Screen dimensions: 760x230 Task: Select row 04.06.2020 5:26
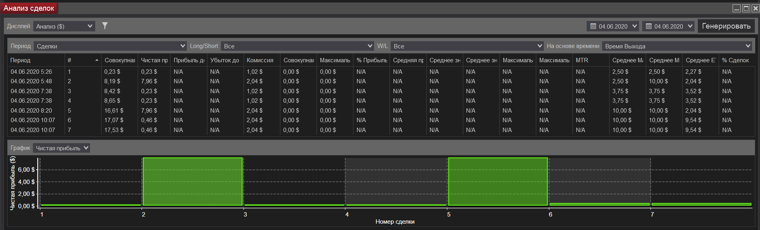[x=381, y=72]
